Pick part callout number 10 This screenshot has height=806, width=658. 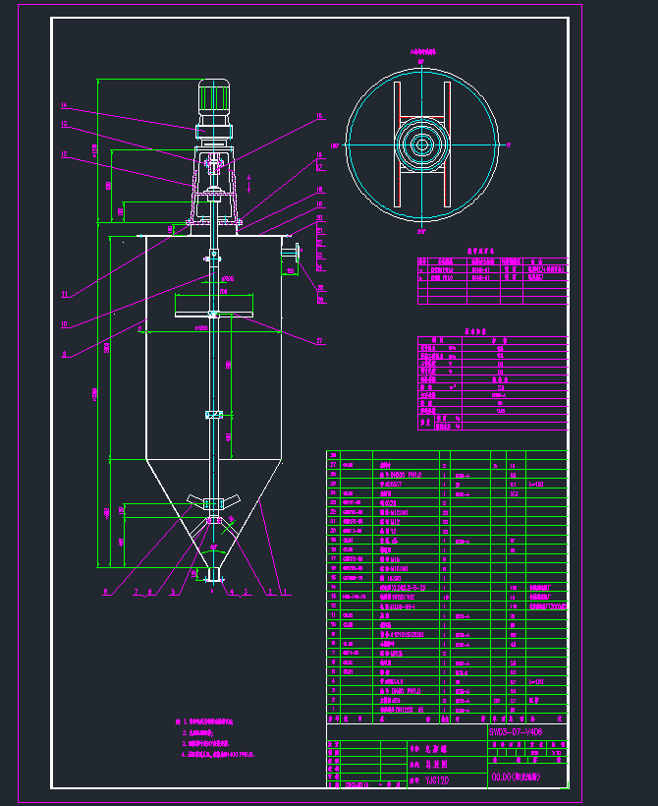[x=64, y=323]
